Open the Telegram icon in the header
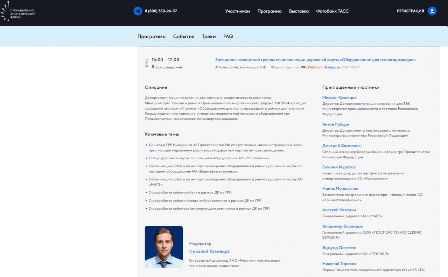Screen dimensions: 448x277 138,11
